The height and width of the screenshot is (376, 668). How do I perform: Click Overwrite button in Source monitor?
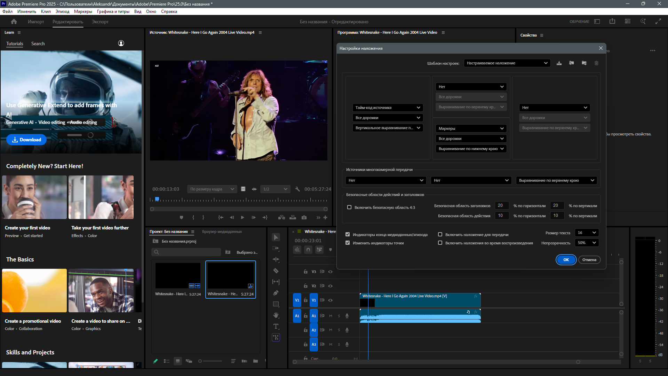(x=293, y=218)
